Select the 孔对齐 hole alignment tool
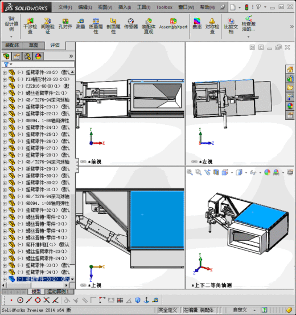The image size is (296, 315). point(65,23)
